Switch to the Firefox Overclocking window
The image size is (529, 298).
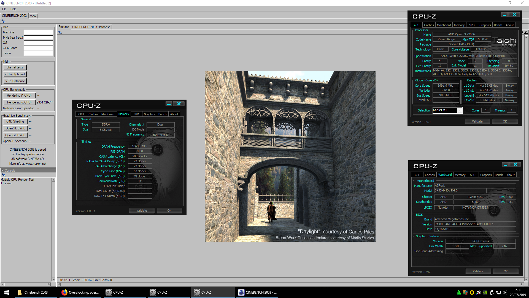tap(80, 292)
